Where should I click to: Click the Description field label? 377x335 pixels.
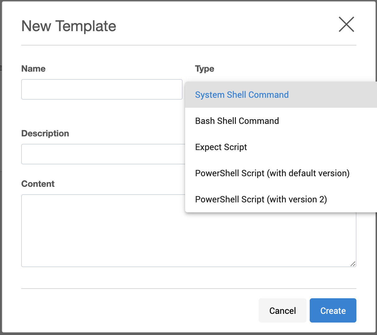coord(45,133)
